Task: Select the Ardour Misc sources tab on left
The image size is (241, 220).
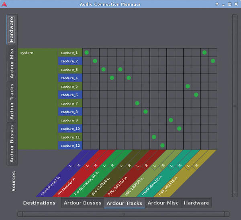Action: (12, 63)
